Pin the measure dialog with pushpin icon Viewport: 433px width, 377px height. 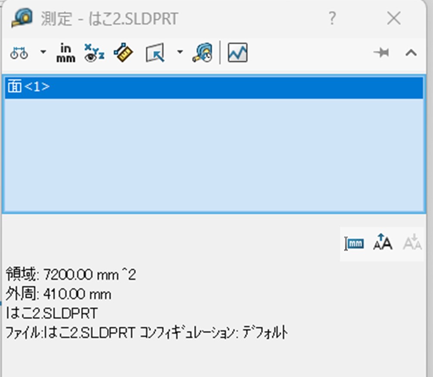click(x=381, y=53)
